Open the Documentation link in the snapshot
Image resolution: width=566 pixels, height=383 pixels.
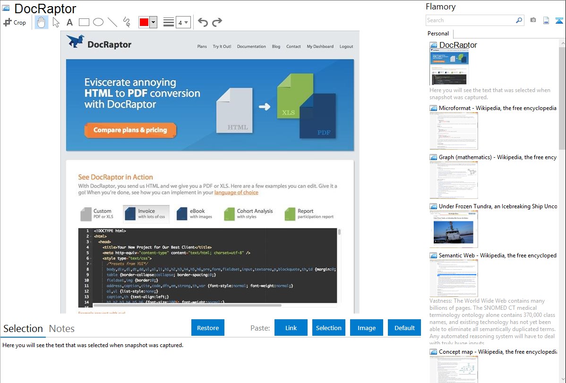pos(252,47)
